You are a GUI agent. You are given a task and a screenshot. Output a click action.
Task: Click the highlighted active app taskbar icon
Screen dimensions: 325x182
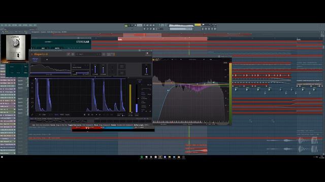click(160, 157)
